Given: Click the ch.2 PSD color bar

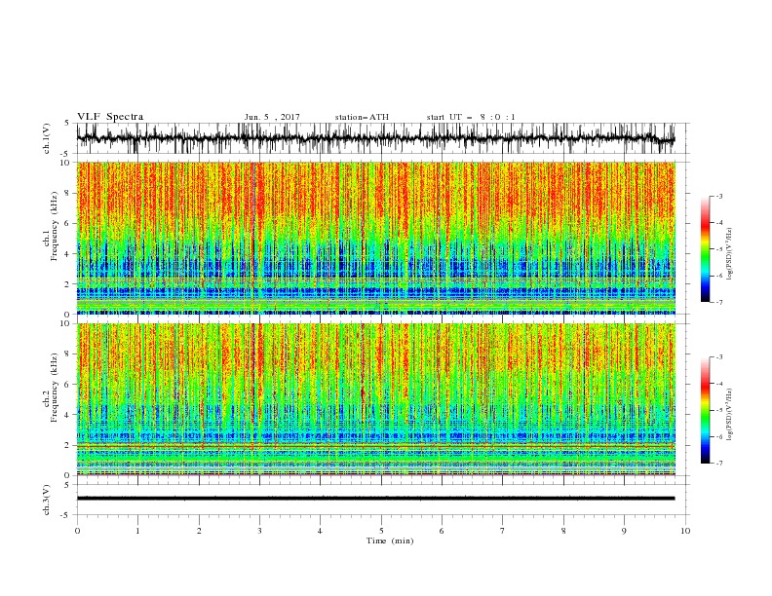Looking at the screenshot, I should pyautogui.click(x=705, y=410).
